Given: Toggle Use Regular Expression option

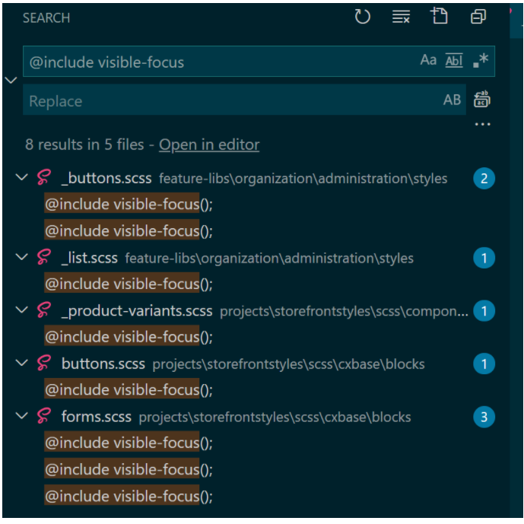Looking at the screenshot, I should (481, 61).
